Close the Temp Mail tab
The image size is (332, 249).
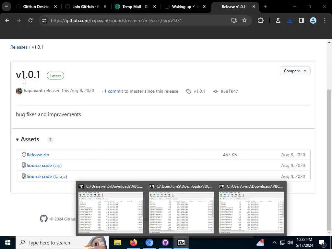[155, 7]
